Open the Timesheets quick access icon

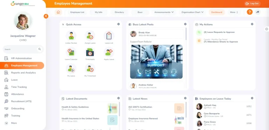pyautogui.click(x=90, y=52)
